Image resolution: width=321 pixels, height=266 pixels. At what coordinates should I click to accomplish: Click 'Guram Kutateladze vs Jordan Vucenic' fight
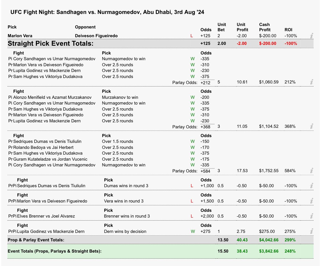coord(50,159)
